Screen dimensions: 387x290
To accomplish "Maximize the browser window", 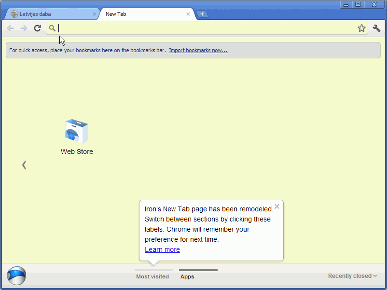I will 358,4.
